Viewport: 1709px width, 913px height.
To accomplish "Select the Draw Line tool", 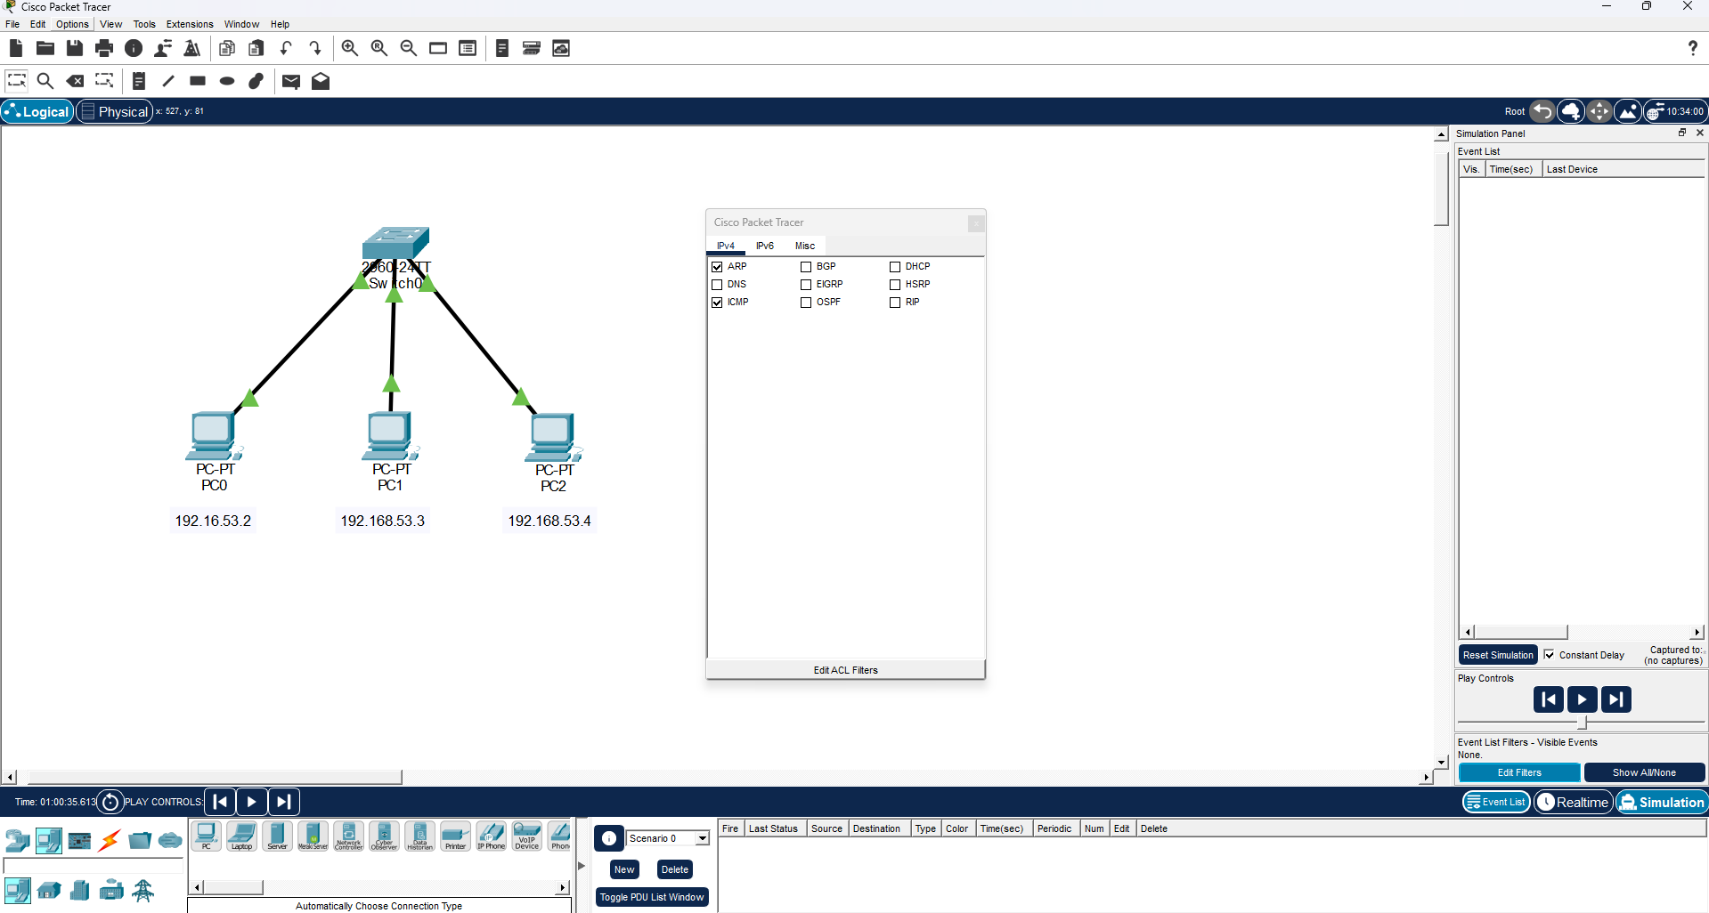I will coord(167,81).
